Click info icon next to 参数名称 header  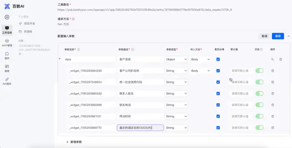coord(79,50)
